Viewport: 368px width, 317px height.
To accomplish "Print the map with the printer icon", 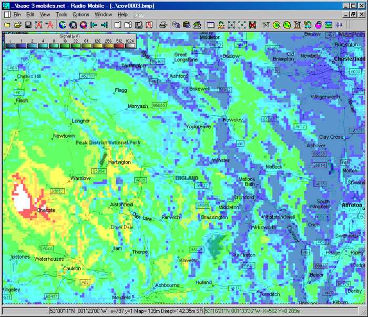I will [x=162, y=25].
